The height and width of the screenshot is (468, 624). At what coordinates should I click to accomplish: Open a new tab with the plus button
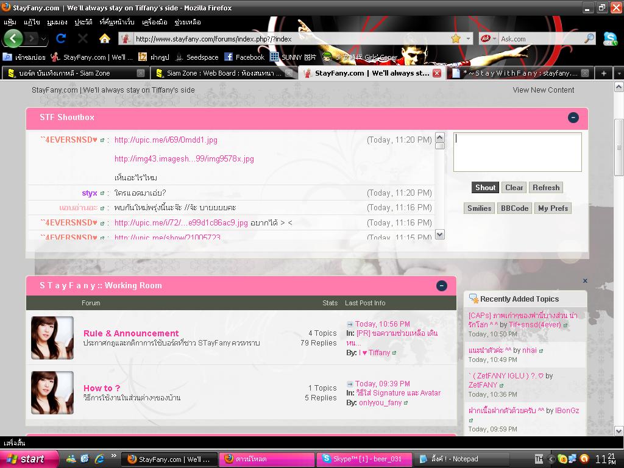point(604,73)
